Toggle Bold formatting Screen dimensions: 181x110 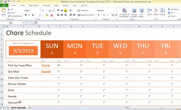pyautogui.click(x=26, y=15)
